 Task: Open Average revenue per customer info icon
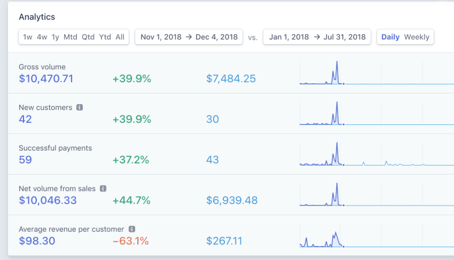132,229
